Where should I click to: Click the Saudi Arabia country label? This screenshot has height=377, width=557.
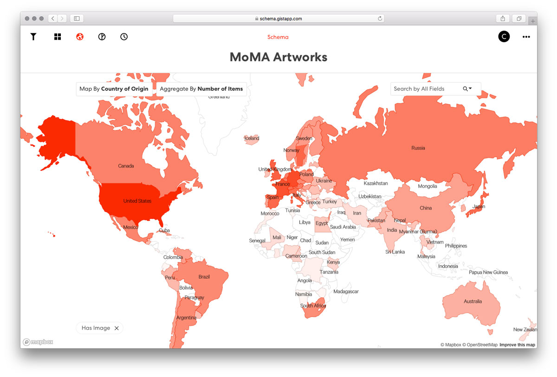(343, 227)
